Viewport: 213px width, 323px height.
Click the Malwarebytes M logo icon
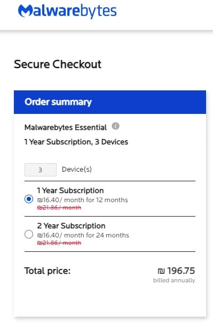click(25, 11)
